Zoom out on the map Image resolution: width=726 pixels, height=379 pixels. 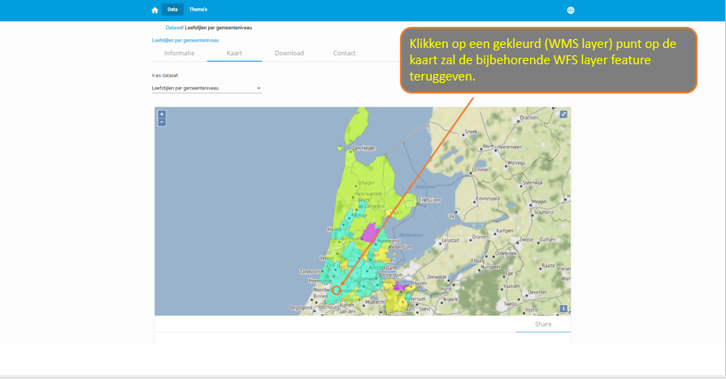point(162,122)
